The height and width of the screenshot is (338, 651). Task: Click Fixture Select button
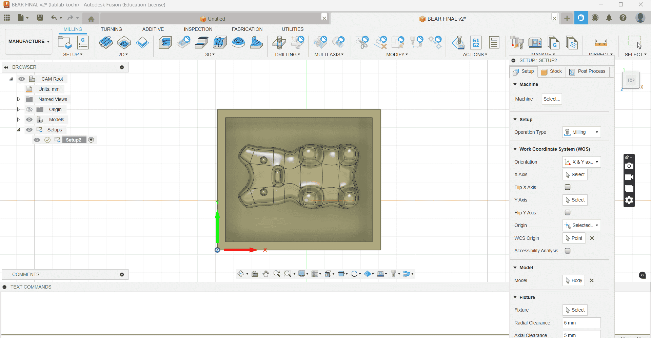(x=575, y=310)
